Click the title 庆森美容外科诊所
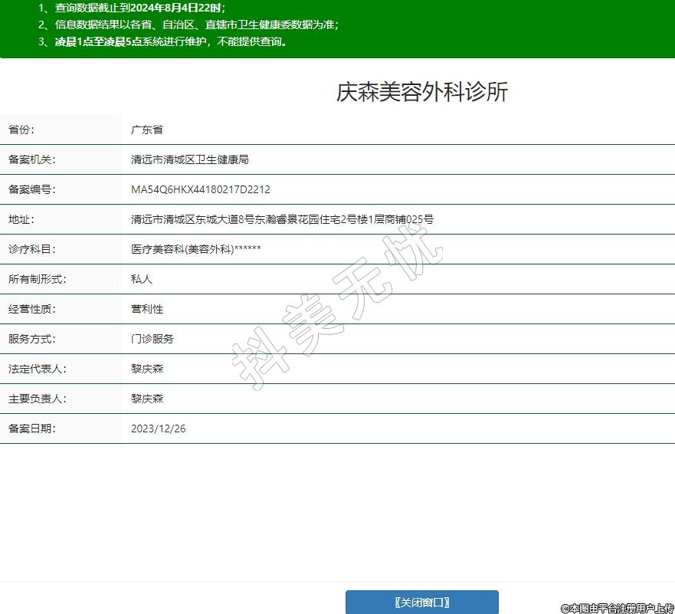The image size is (675, 614). pos(422,92)
